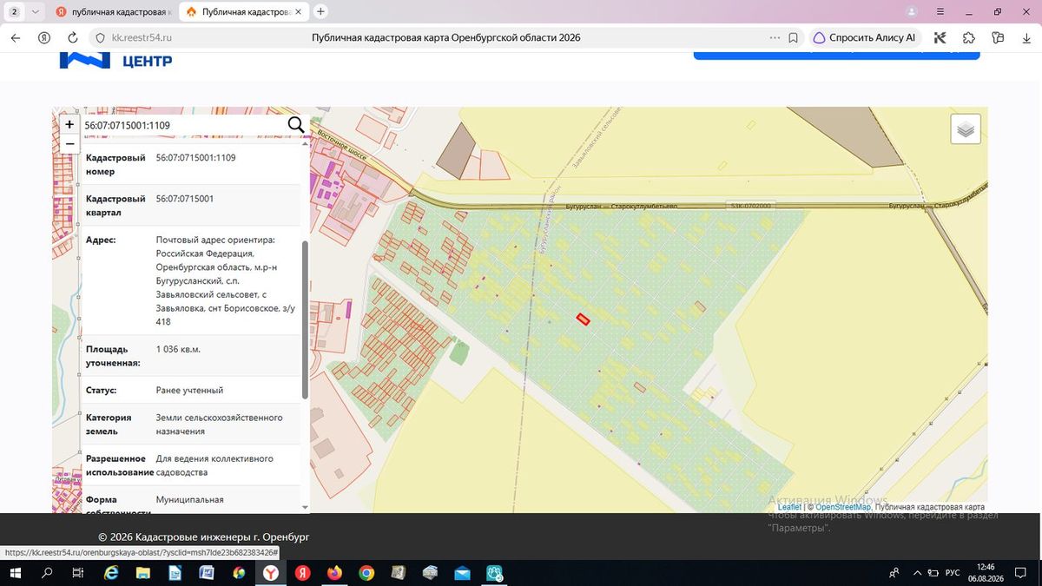The height and width of the screenshot is (586, 1042).
Task: Click the value Для ведения коллективного садоводства
Action: pos(214,465)
